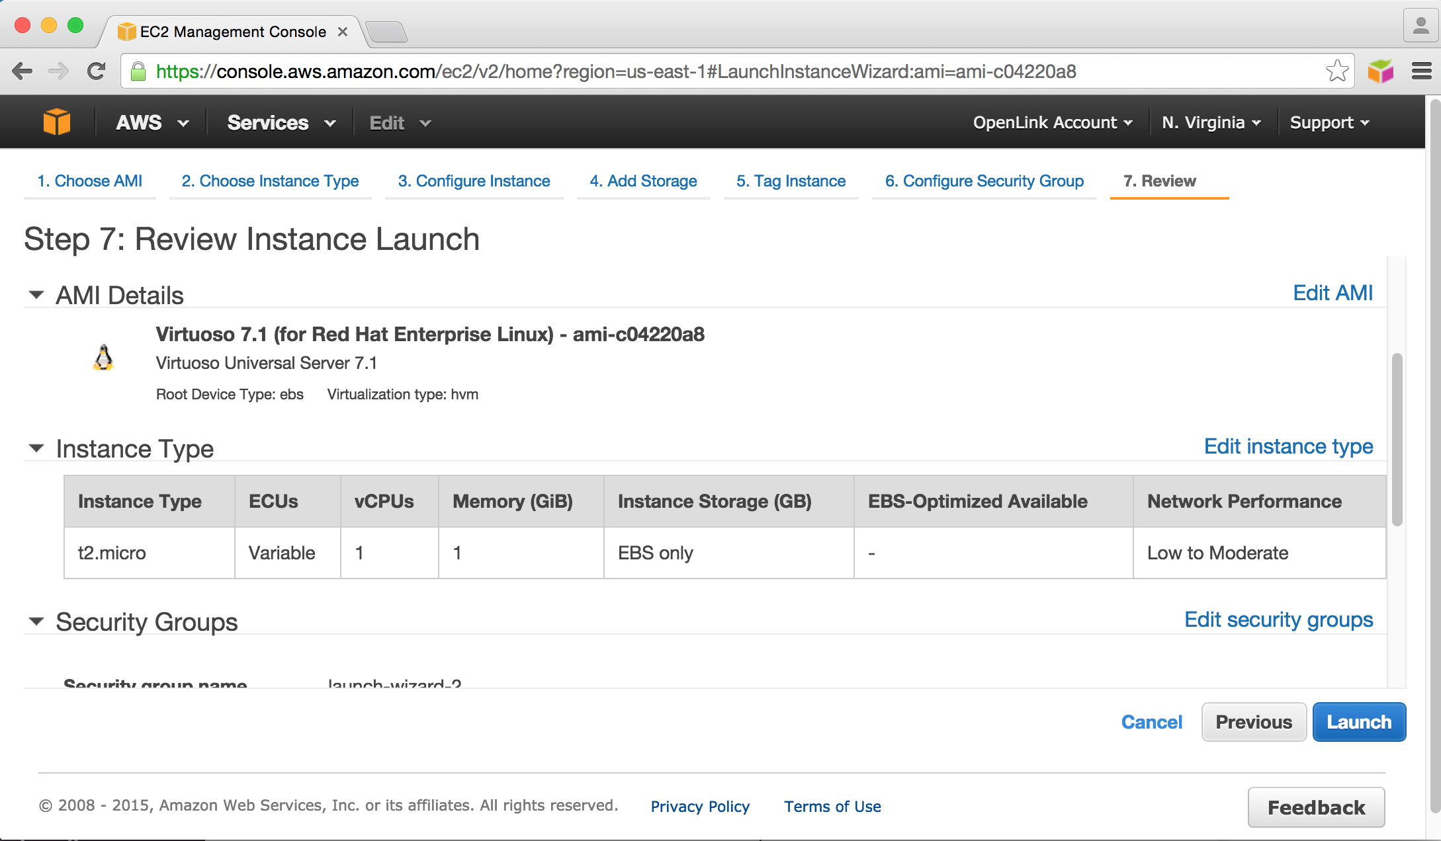Viewport: 1441px width, 841px height.
Task: Click the Edit instance type link
Action: 1288,446
